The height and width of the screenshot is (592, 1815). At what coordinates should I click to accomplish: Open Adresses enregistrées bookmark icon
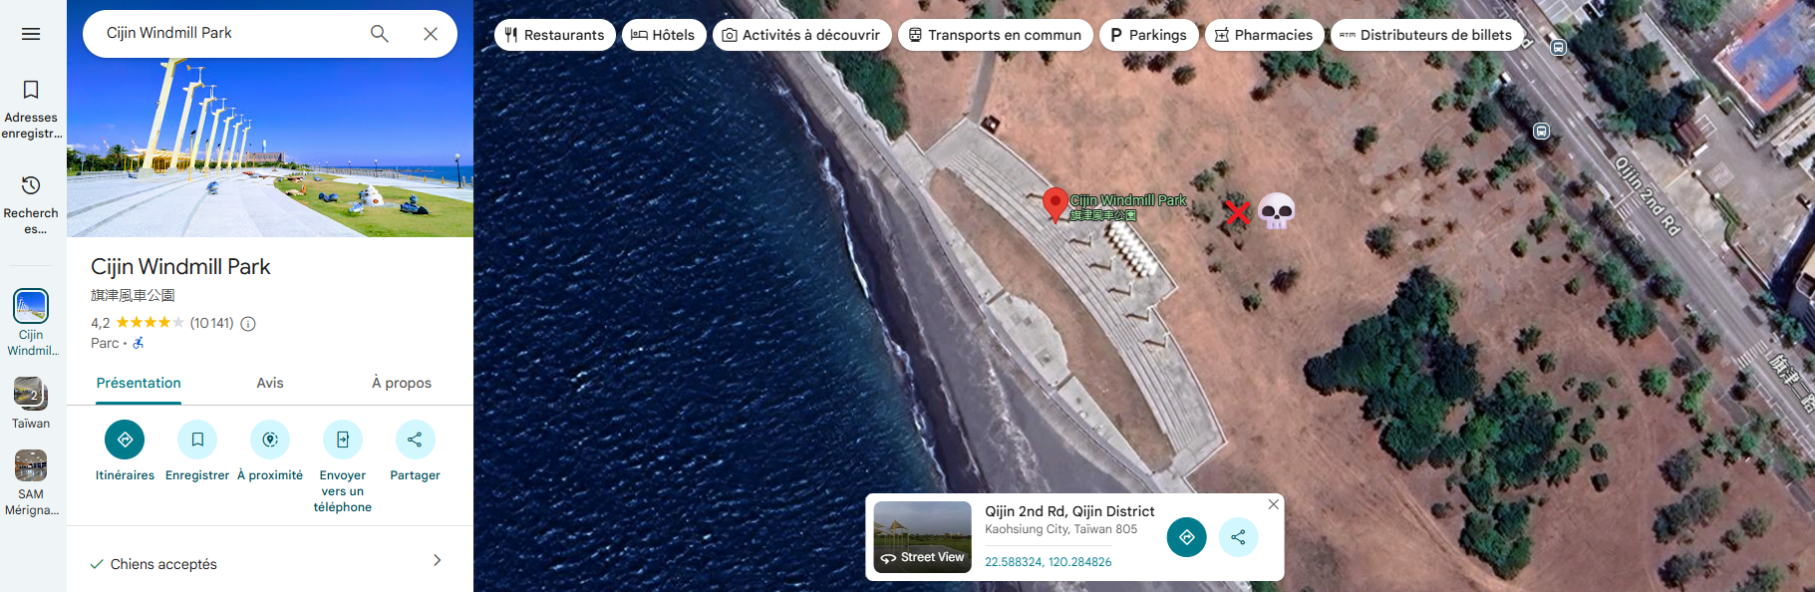coord(31,91)
